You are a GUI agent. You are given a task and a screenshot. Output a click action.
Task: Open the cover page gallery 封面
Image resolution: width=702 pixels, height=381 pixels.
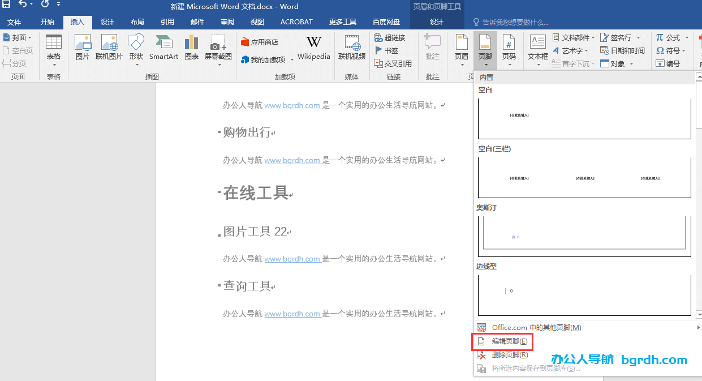tap(18, 37)
